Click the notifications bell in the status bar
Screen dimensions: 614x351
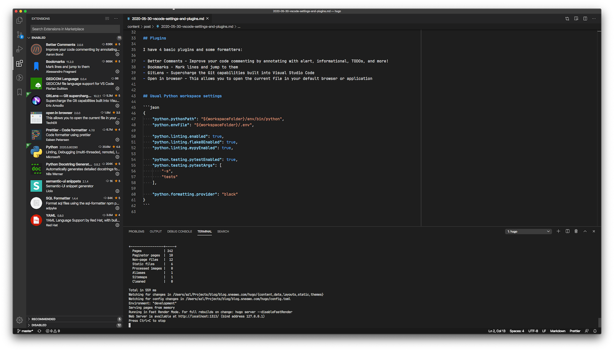click(x=594, y=331)
